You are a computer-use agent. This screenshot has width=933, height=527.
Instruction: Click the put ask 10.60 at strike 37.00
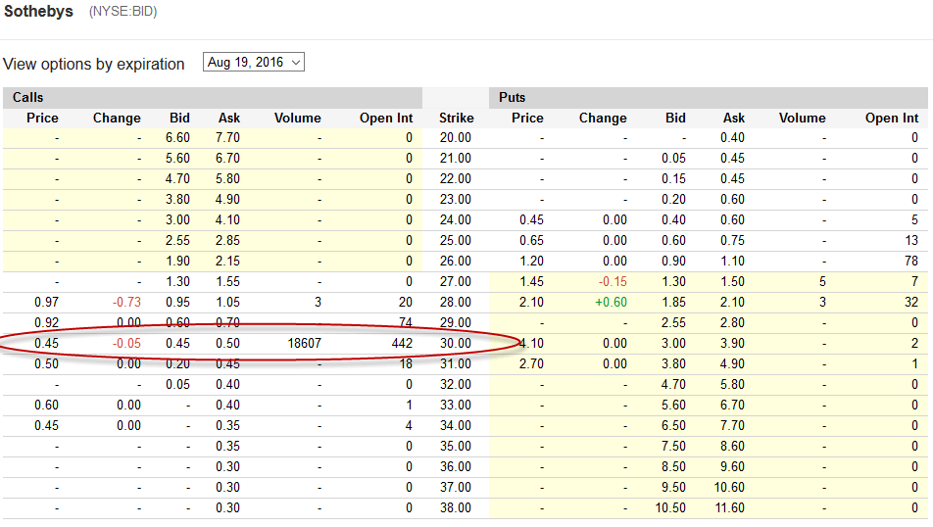[729, 487]
